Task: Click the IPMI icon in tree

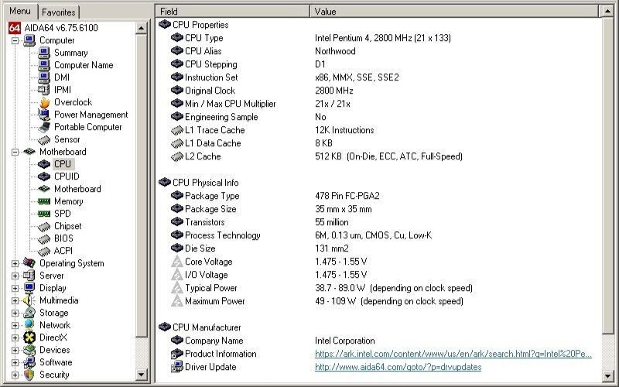Action: [x=44, y=90]
